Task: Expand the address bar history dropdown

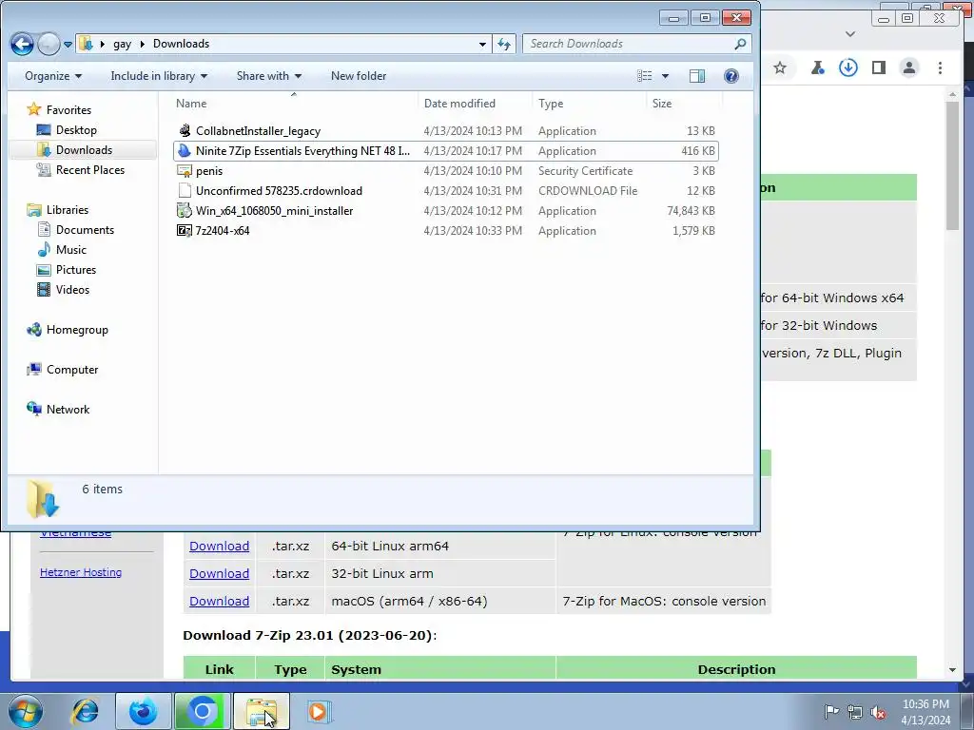Action: [482, 44]
